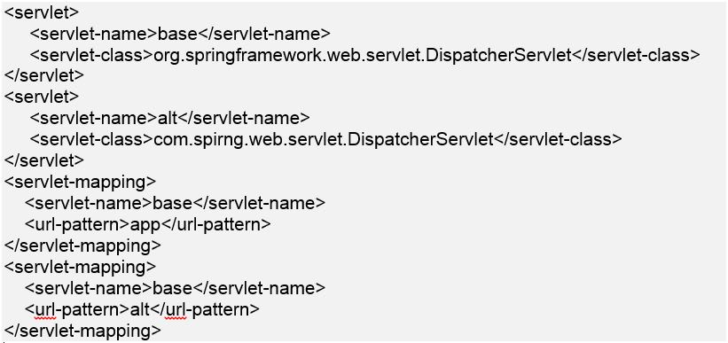The width and height of the screenshot is (728, 343).
Task: Click closing </servlet-class> tag on springframework line
Action: pos(635,55)
